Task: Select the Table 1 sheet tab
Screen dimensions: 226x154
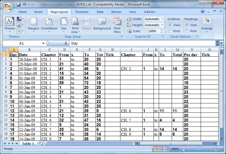Action: (28, 144)
